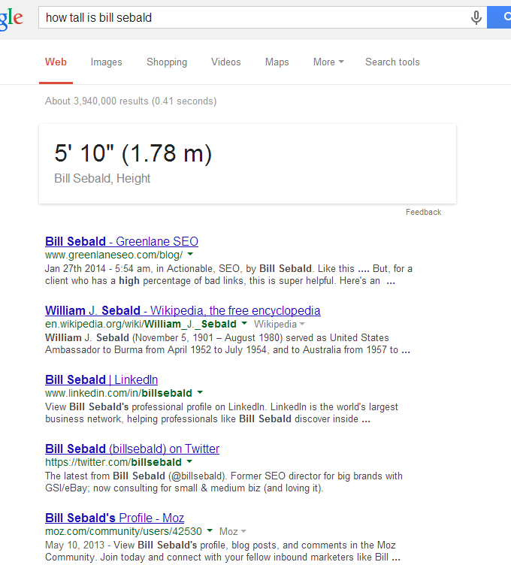Expand the green arrow after moz.com/community/users/42530
This screenshot has width=511, height=565.
[x=210, y=530]
